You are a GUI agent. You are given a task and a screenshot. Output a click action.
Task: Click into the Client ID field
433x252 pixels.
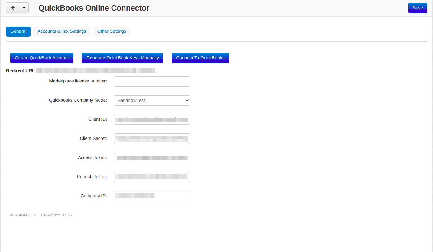coord(152,120)
